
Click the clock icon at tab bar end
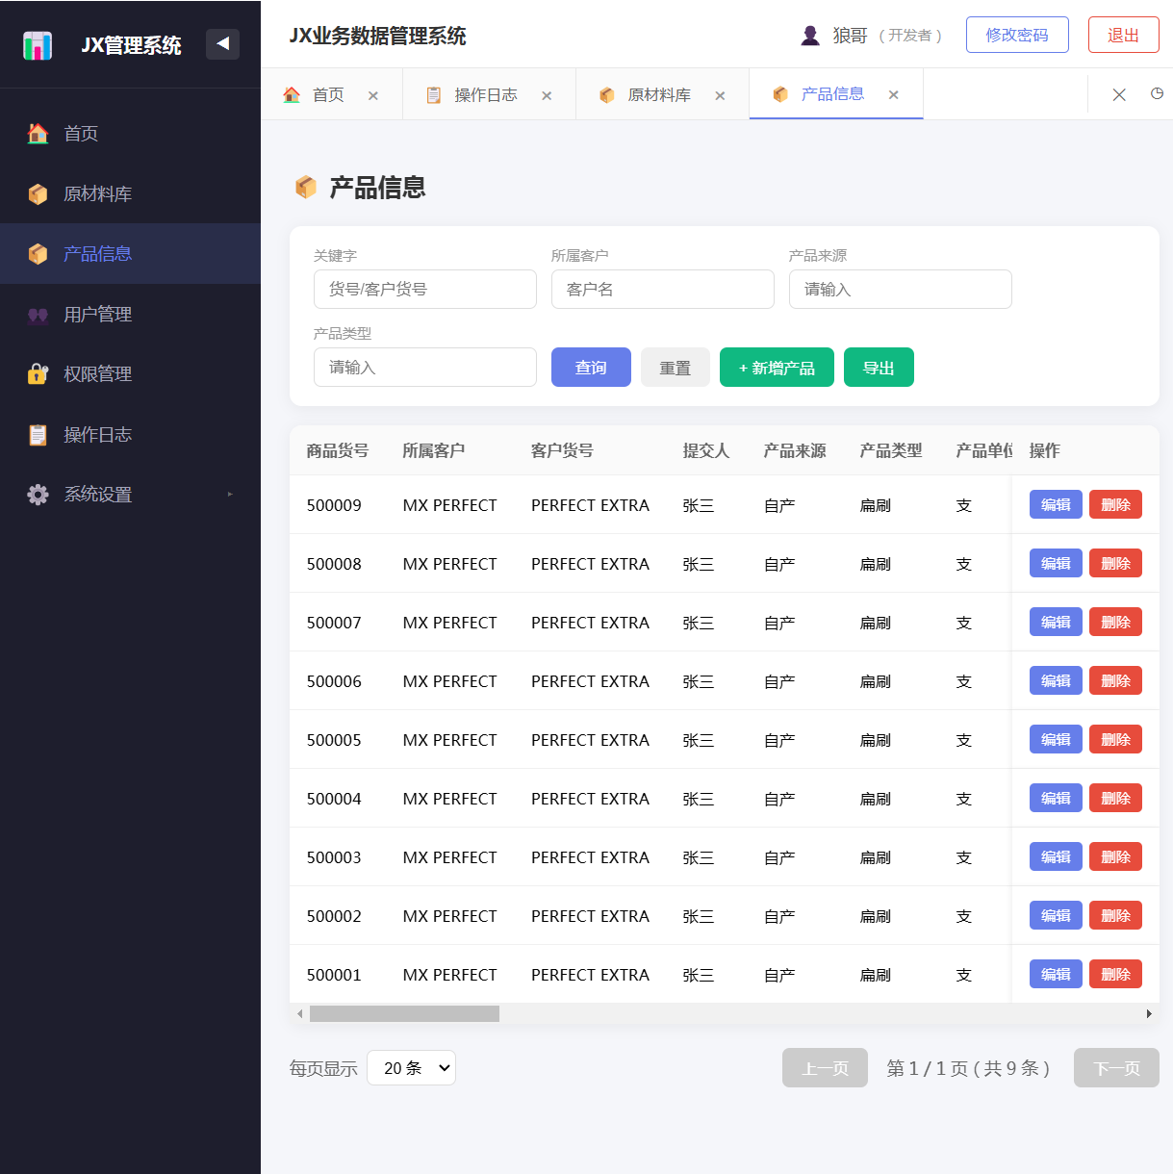click(x=1157, y=93)
